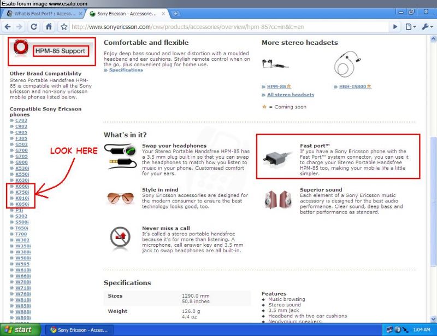The width and height of the screenshot is (437, 336).
Task: Click the HPM-88 headset thumbnail image
Action: 275,64
